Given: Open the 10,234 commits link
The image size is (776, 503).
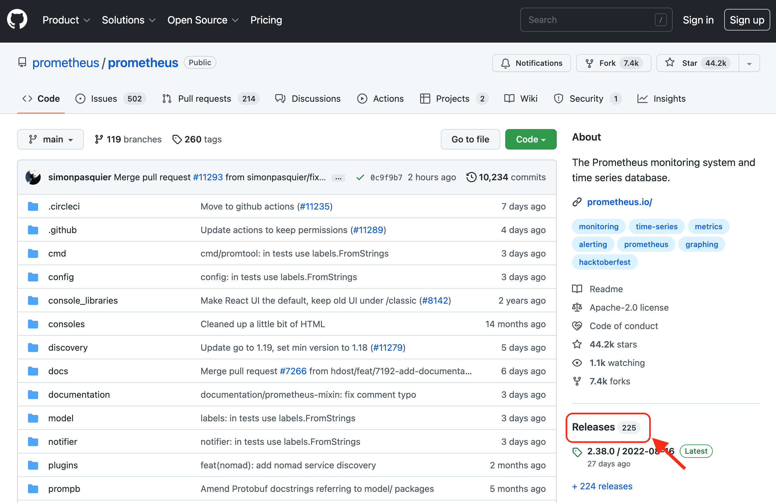Looking at the screenshot, I should [x=506, y=177].
